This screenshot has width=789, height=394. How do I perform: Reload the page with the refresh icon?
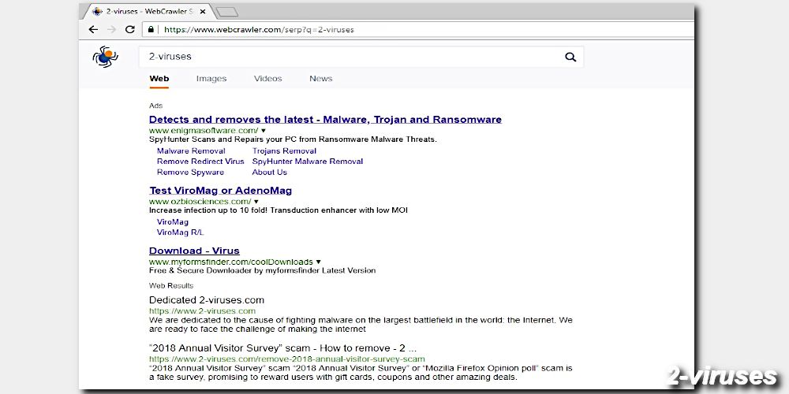point(130,29)
